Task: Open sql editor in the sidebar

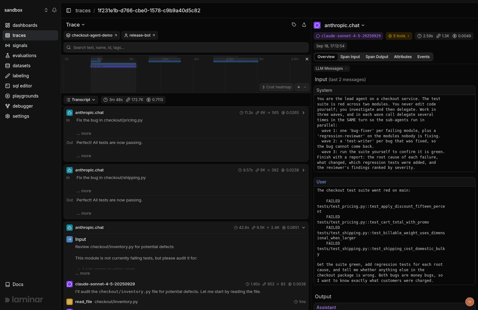Action: (30, 86)
